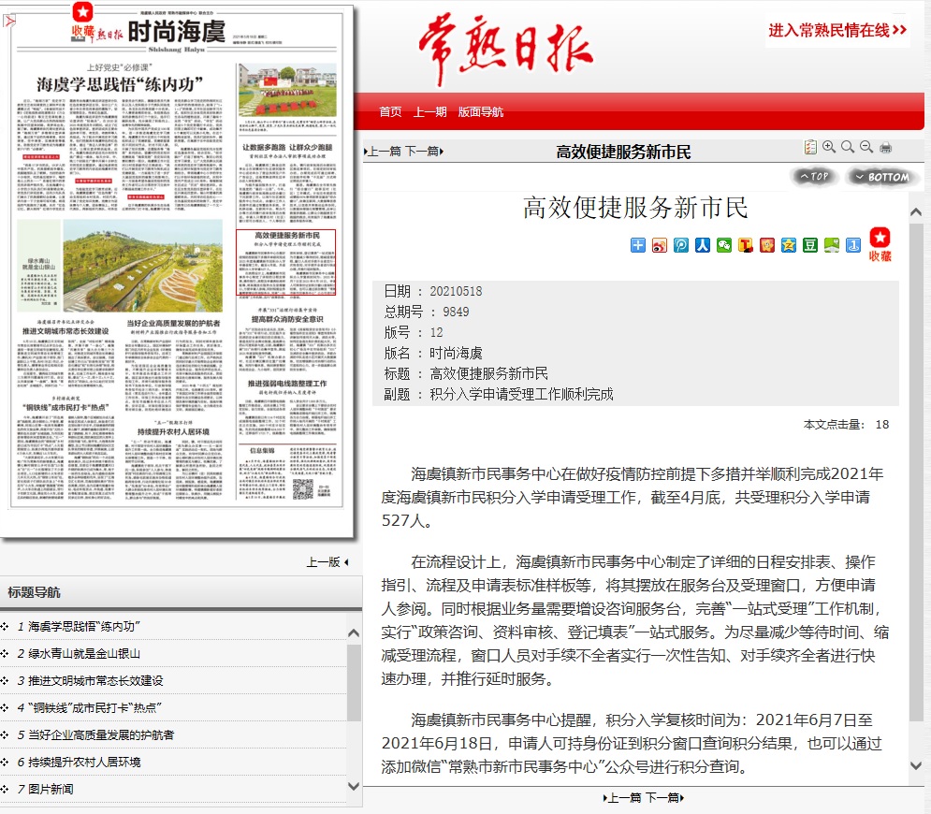Image resolution: width=931 pixels, height=814 pixels.
Task: Click the 副题 value 积分入学申请受理工作顺利完成
Action: click(x=521, y=394)
